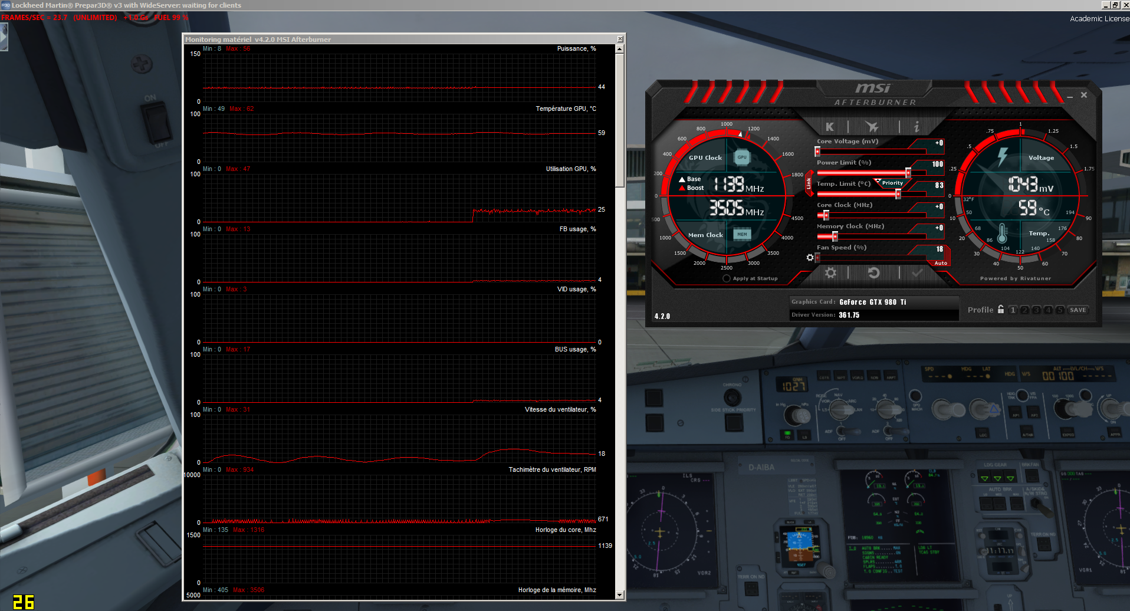Image resolution: width=1130 pixels, height=611 pixels.
Task: Click the thermometer temperature icon
Action: tap(1001, 233)
